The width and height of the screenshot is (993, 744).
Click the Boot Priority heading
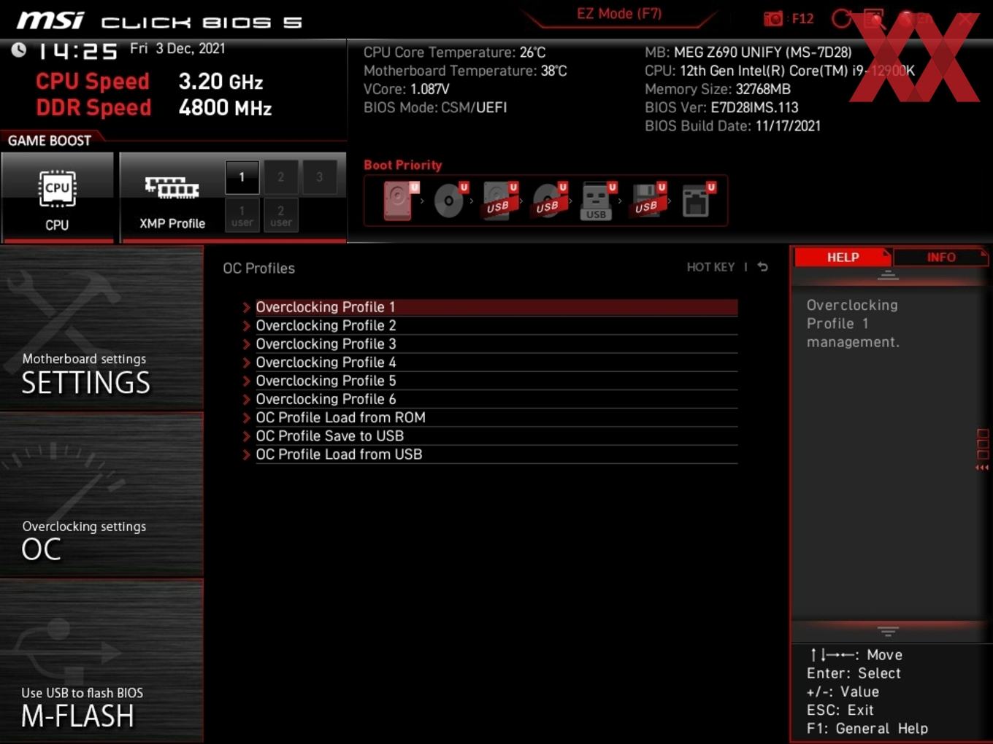[403, 165]
